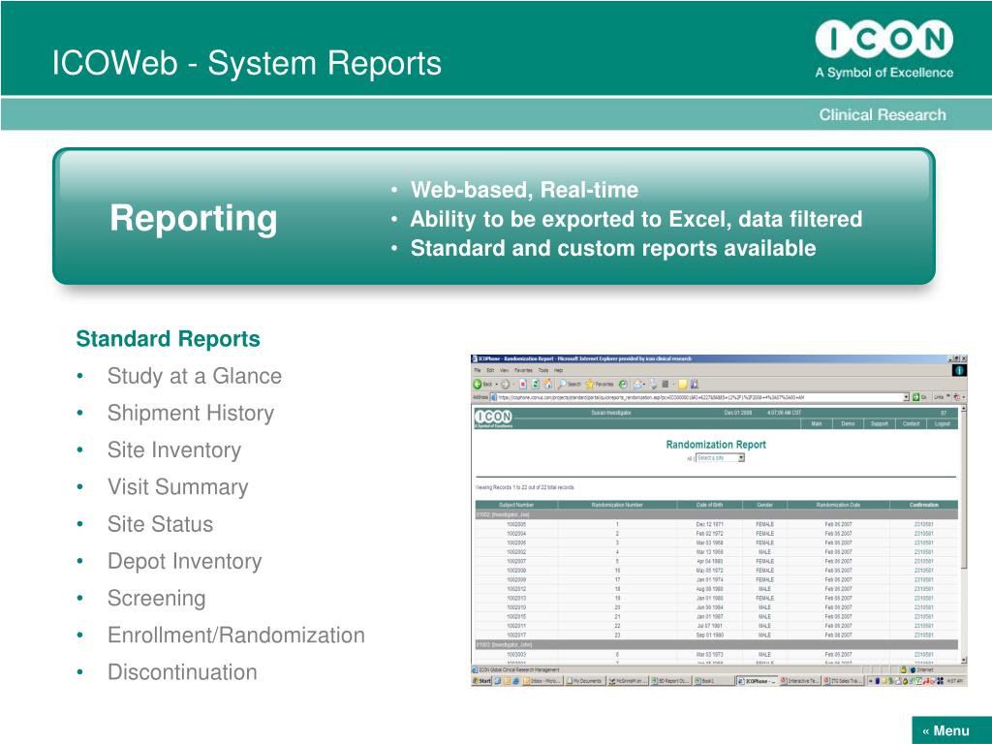Click the Site Status bullet
This screenshot has height=744, width=992.
[160, 524]
